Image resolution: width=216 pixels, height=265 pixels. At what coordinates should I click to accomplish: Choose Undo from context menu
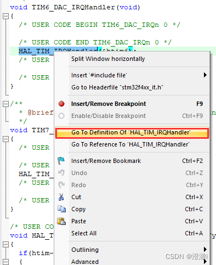coord(132,173)
